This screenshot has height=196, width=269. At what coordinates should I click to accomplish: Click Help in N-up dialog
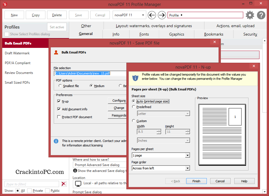[x=244, y=181]
